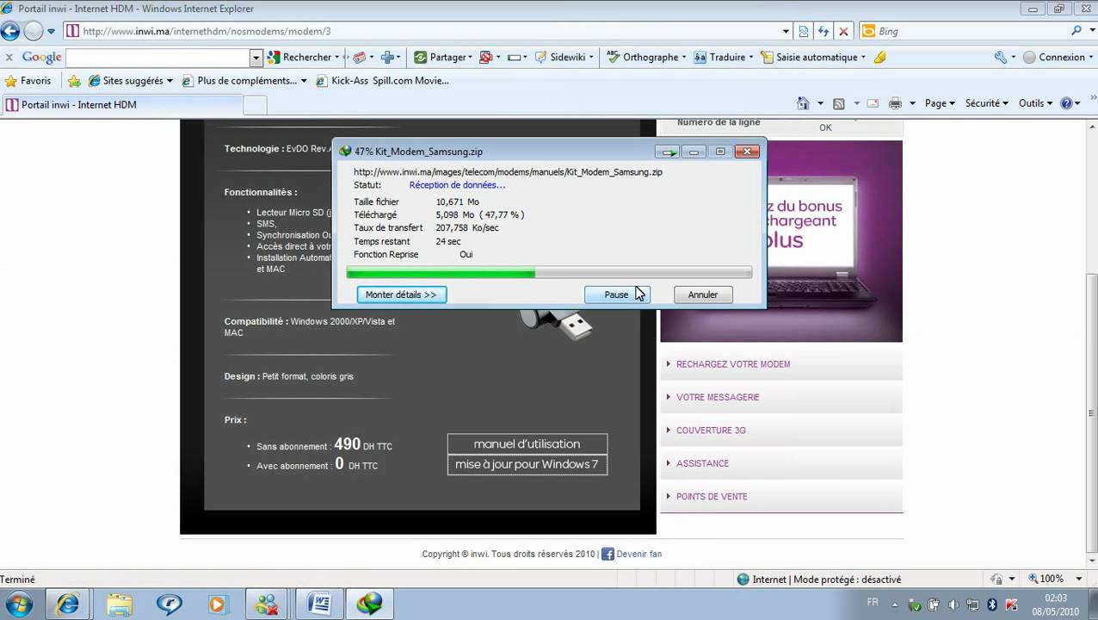Close the Google toolbar with its x
The image size is (1098, 620).
click(9, 57)
